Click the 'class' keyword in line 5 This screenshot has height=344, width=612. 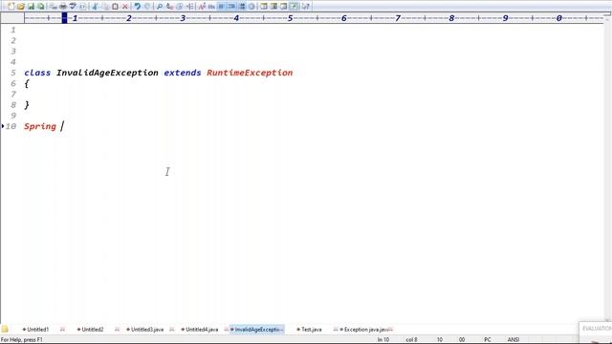(x=37, y=73)
